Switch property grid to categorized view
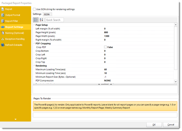 click(x=36, y=20)
